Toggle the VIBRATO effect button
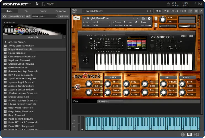 tap(112, 78)
